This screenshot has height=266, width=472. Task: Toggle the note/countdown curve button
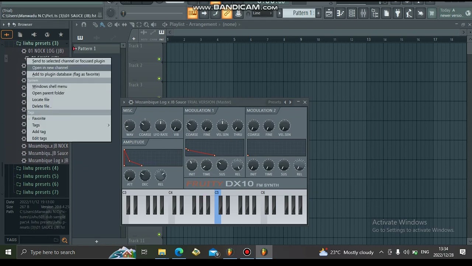point(215,14)
